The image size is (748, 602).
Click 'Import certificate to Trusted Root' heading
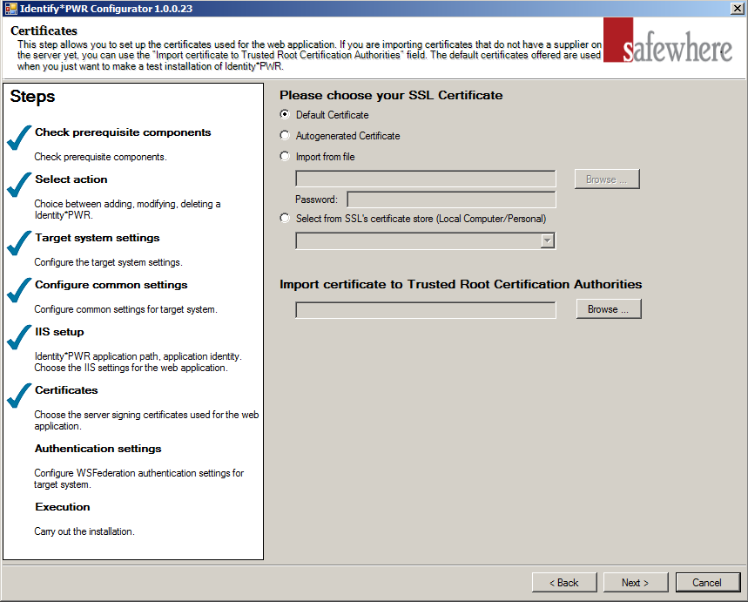[x=461, y=285]
